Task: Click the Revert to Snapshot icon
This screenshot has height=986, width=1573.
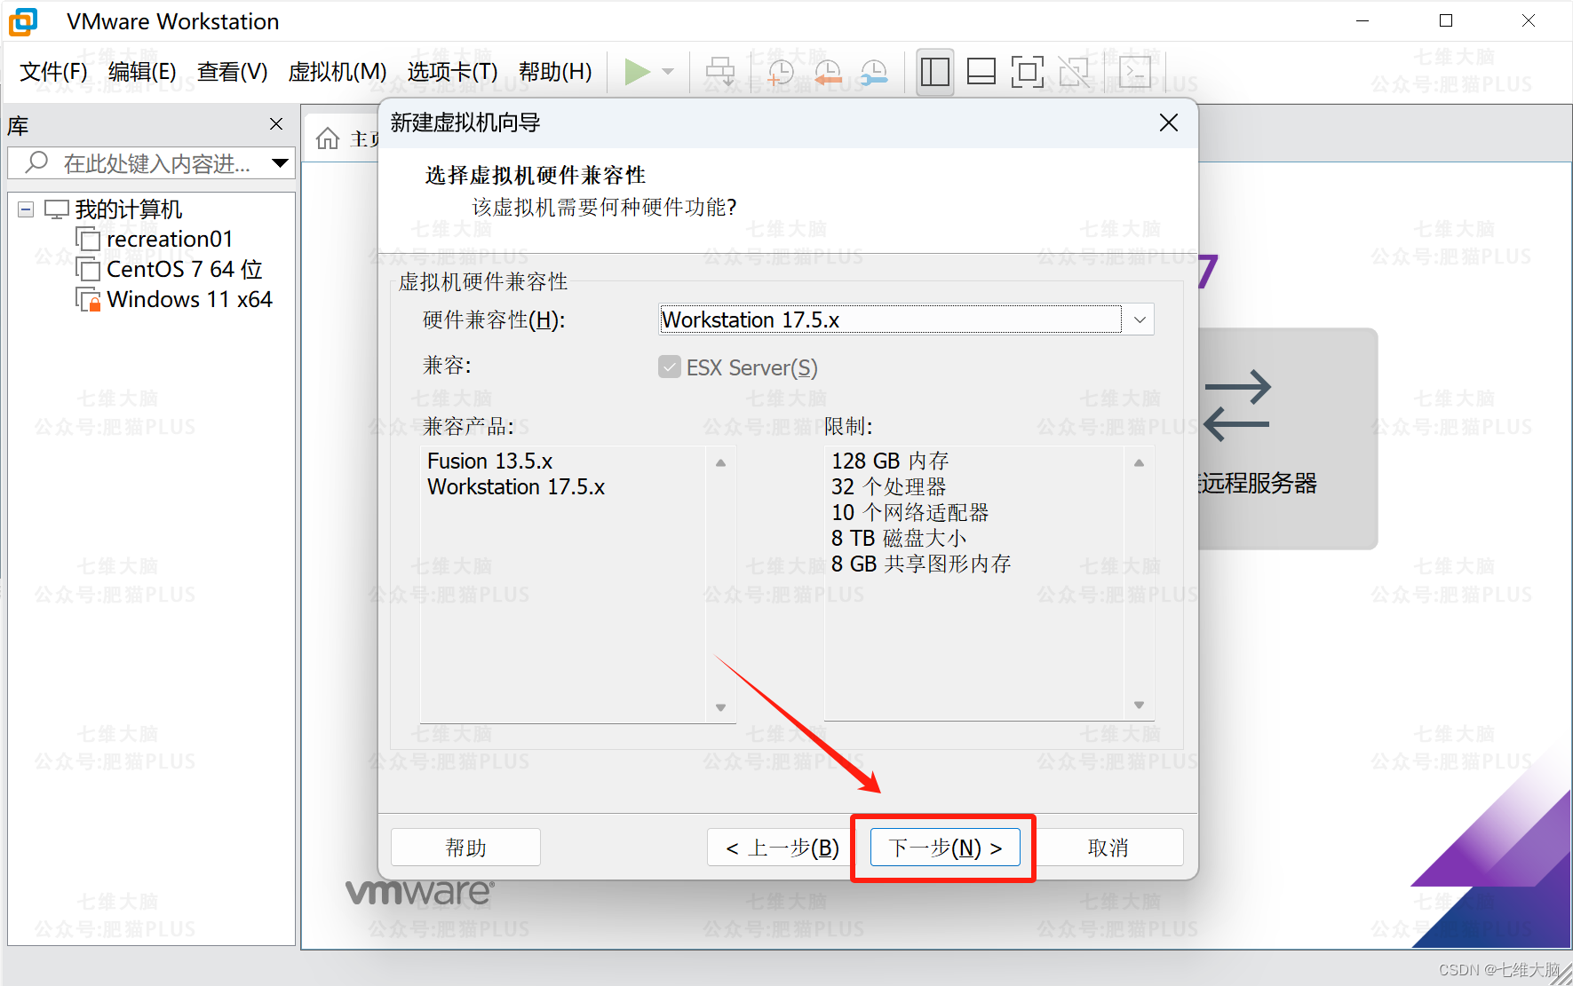Action: click(828, 72)
